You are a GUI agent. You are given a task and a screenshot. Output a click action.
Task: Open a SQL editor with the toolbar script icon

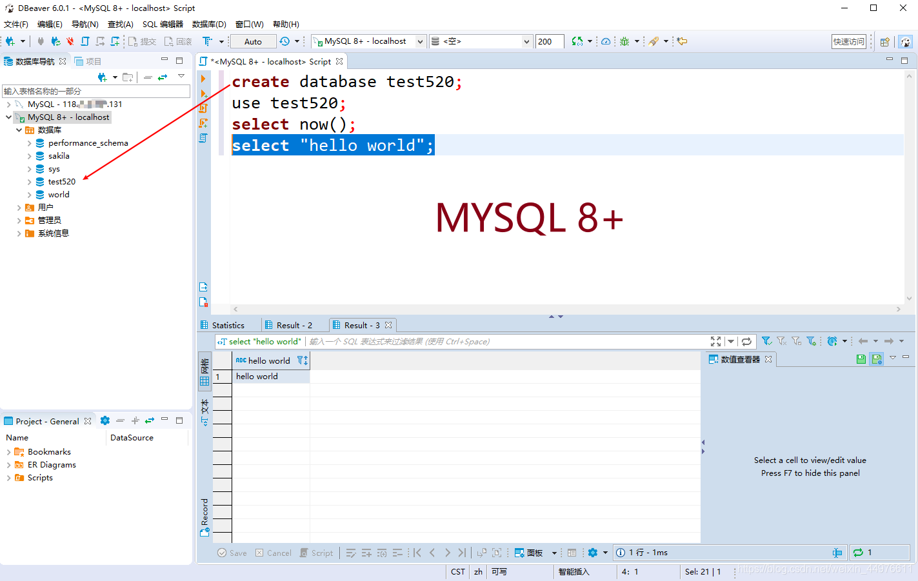[x=85, y=41]
